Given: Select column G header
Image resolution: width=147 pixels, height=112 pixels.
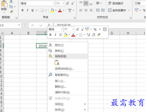Looking at the screenshot, I should pyautogui.click(x=112, y=33).
